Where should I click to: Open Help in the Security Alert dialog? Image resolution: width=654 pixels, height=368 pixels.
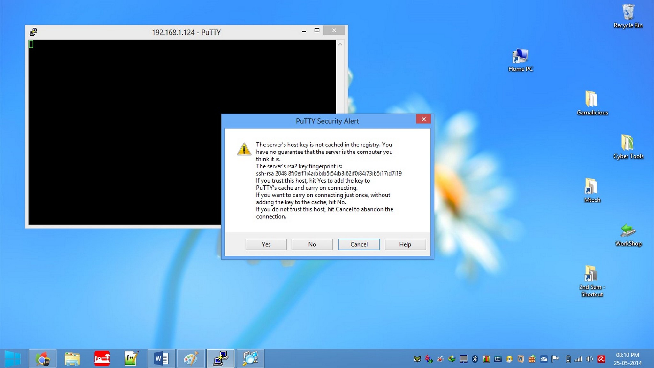click(405, 244)
